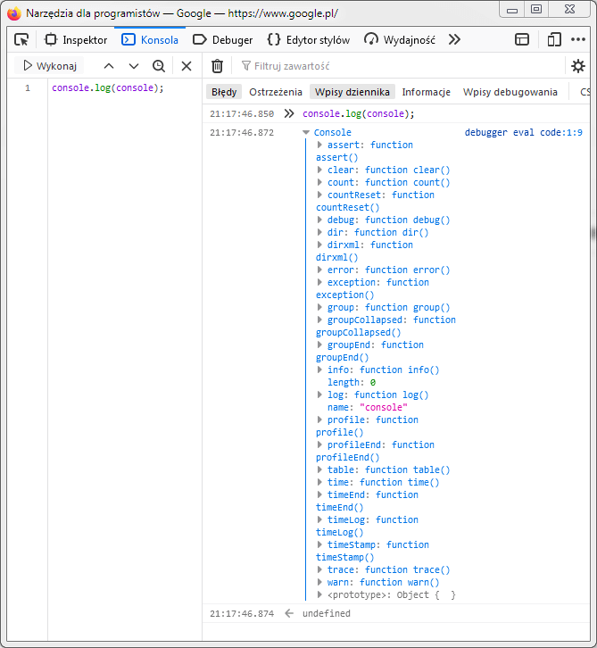Toggle the Ostrzeżenia filter
This screenshot has height=648, width=597.
[276, 92]
